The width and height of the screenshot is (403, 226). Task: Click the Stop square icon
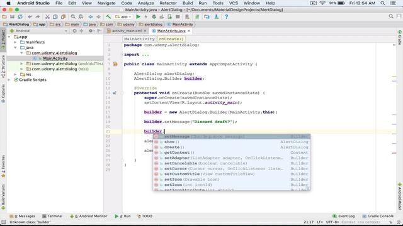pos(178,17)
